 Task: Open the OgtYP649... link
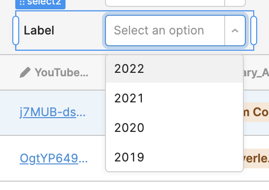[x=54, y=158]
